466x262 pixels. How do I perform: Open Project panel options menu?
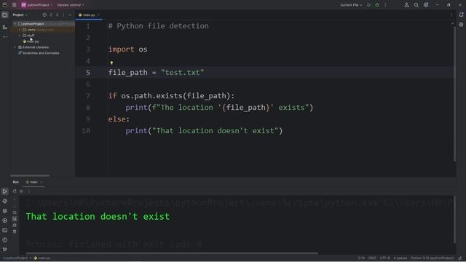63,15
